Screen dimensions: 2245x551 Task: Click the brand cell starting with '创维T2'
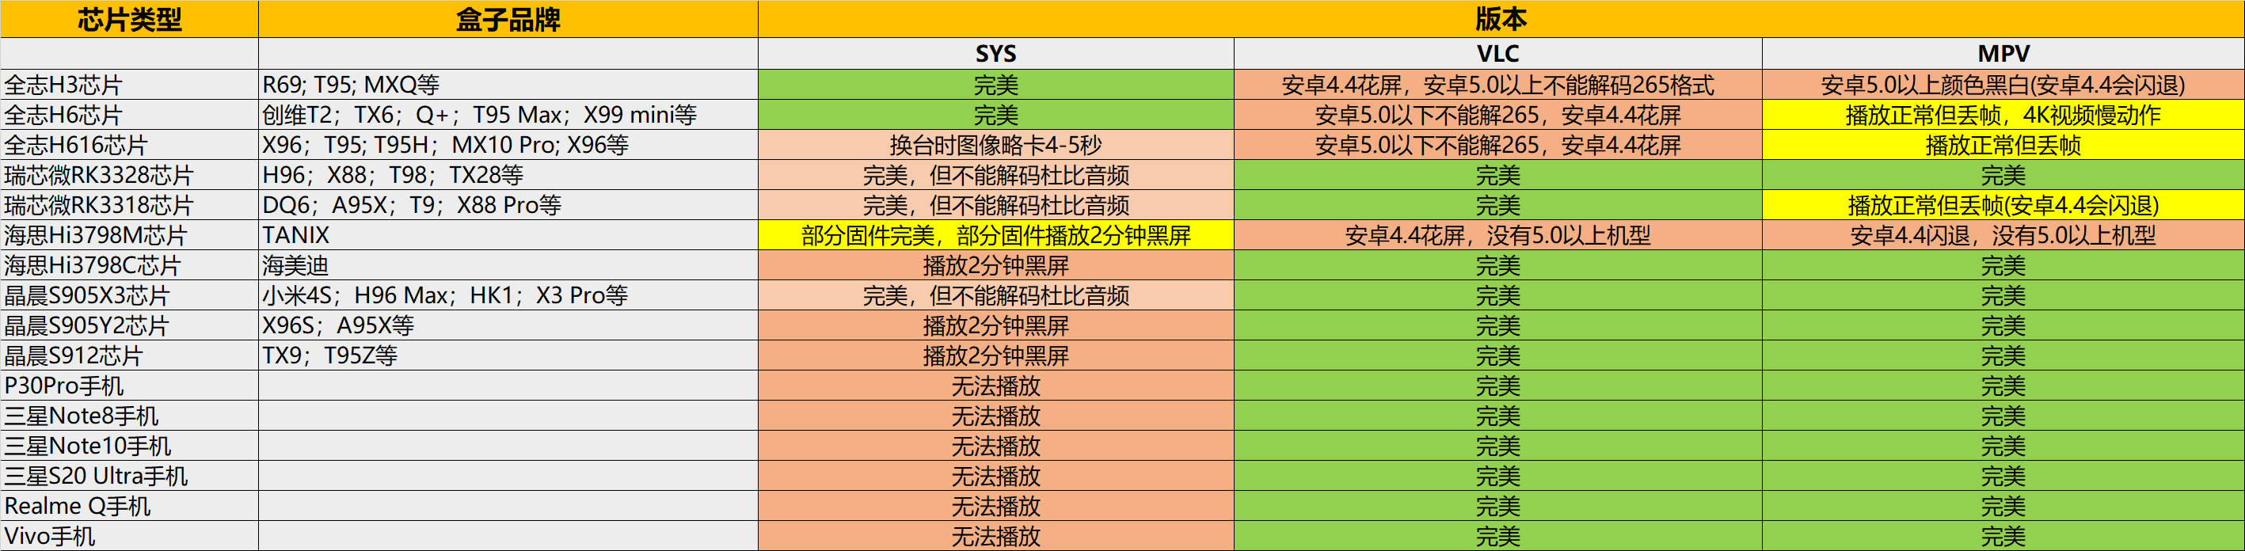tap(508, 115)
